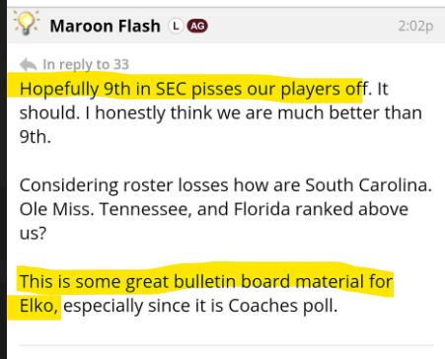Click the word "Florida" in post

[x=261, y=209]
